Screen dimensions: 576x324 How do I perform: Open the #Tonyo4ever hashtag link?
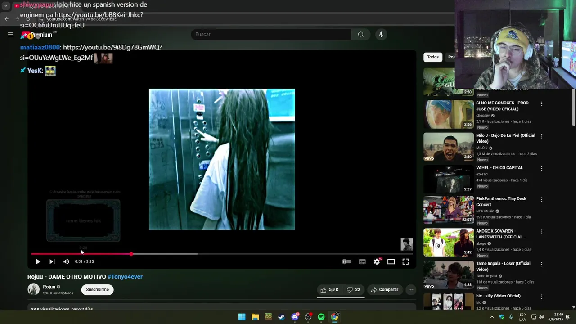(125, 277)
